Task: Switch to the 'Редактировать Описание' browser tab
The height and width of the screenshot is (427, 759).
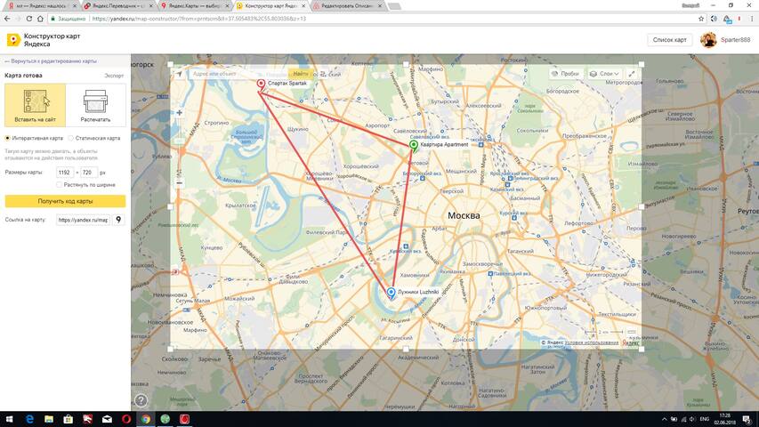Action: (x=347, y=6)
